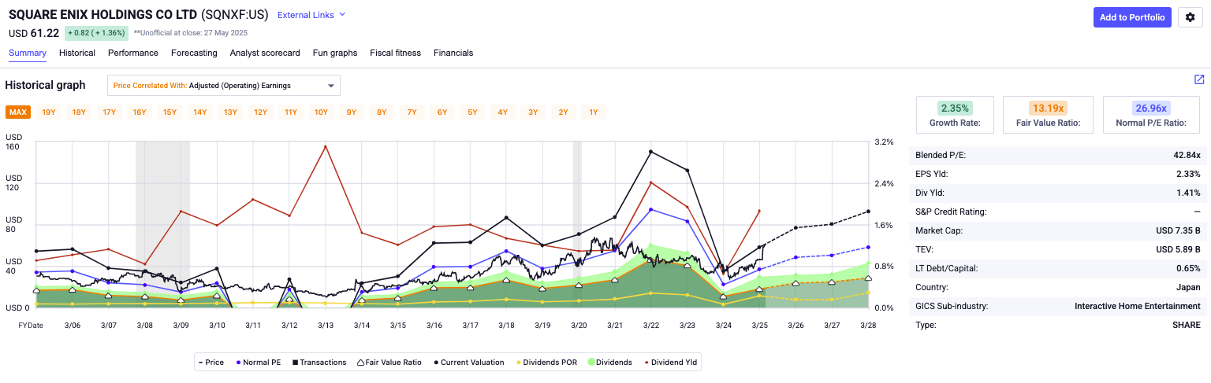
Task: Switch to the Forecasting tab
Action: click(194, 53)
